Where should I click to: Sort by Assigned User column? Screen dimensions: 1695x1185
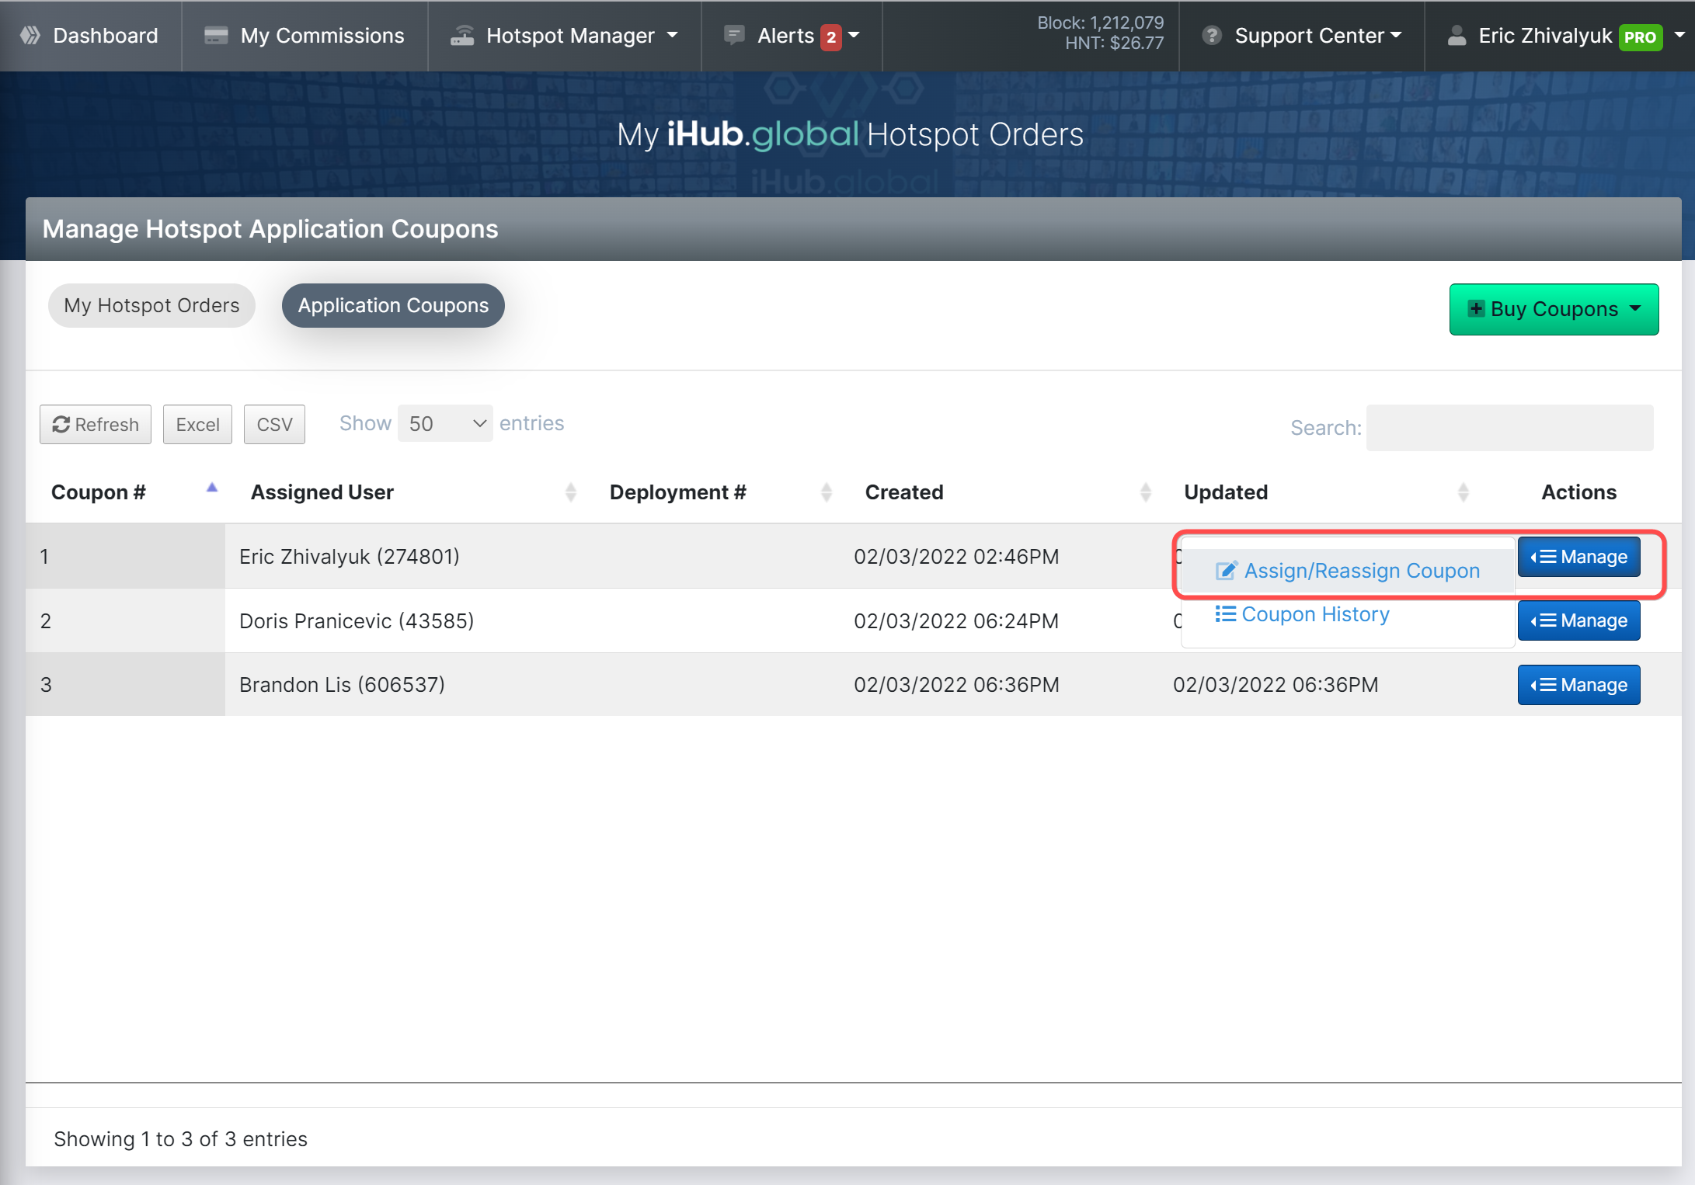click(x=322, y=492)
